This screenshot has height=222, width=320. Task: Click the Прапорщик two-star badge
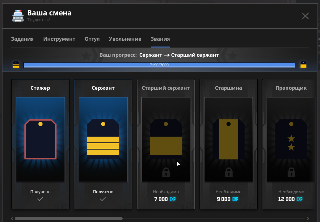[x=291, y=139]
